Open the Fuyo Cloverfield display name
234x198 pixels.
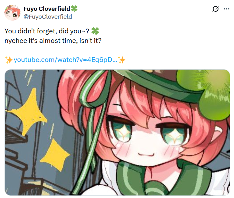(x=47, y=9)
